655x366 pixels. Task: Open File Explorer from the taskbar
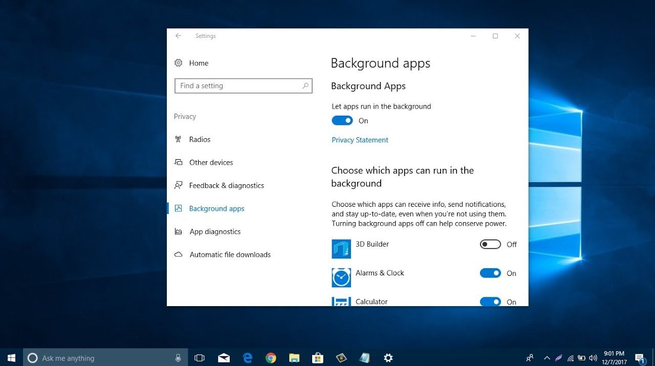click(x=294, y=358)
